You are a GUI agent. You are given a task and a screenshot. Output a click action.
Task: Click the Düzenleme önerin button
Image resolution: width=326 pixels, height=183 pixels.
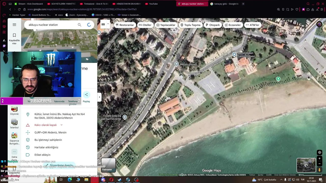pos(59,165)
